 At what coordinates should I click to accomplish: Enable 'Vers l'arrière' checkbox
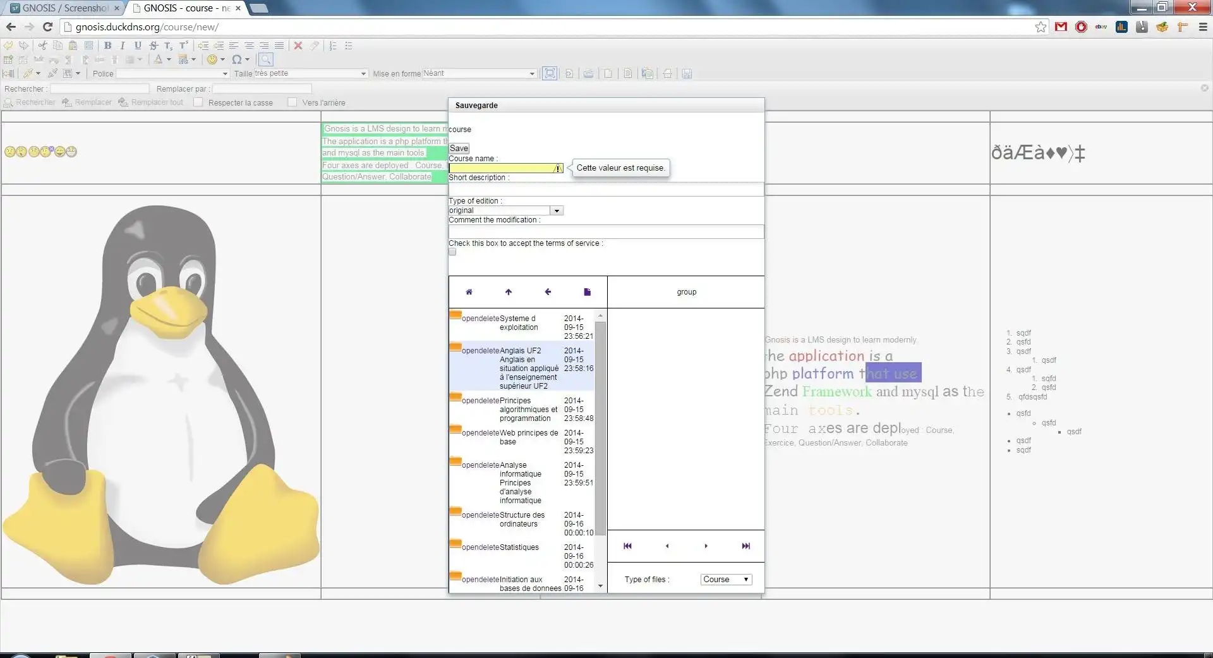[292, 102]
